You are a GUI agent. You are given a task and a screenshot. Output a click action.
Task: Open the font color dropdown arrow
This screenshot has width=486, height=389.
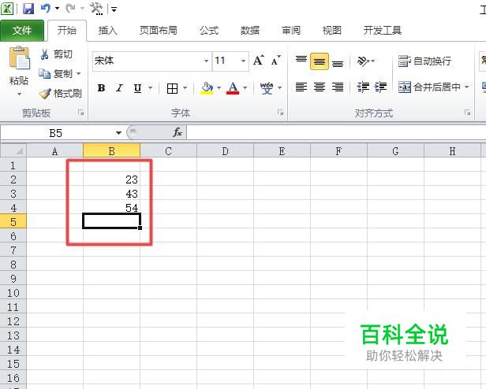click(245, 88)
